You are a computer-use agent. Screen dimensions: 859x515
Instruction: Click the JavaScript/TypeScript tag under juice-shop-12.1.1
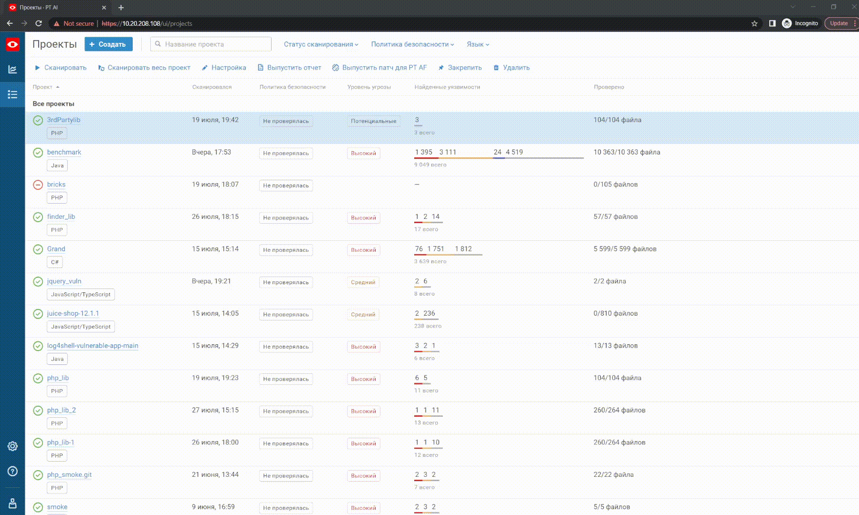(81, 327)
